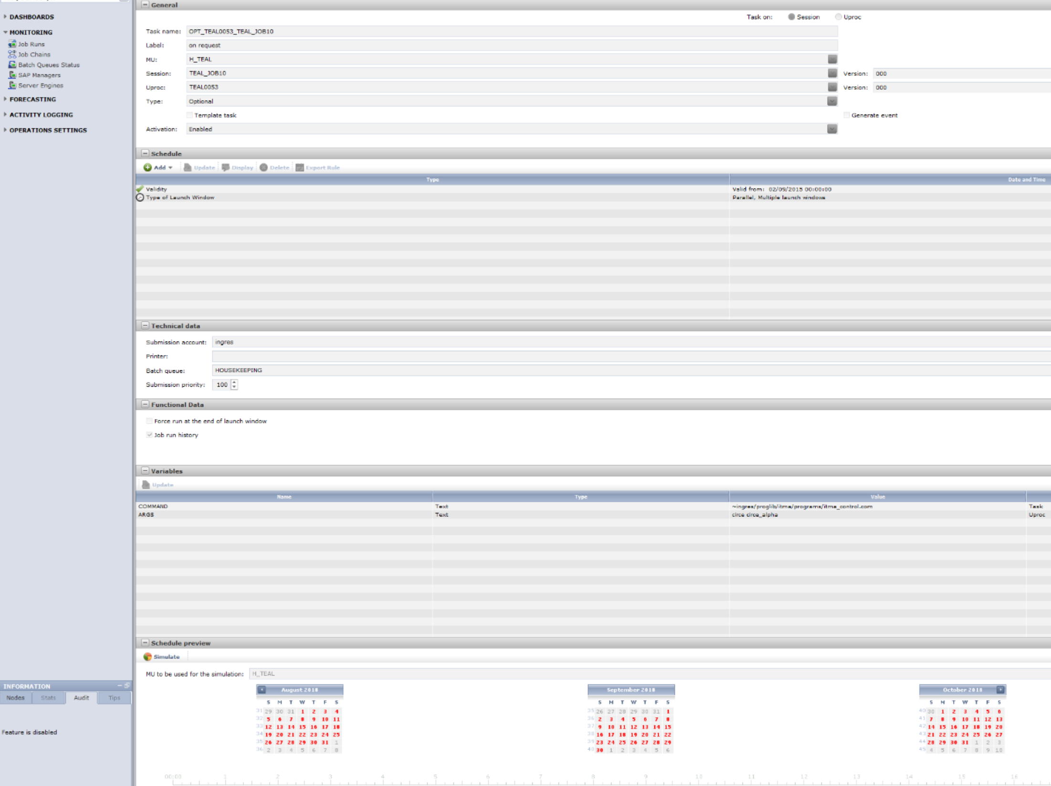
Task: Increase the Submission priority stepper
Action: pos(234,382)
